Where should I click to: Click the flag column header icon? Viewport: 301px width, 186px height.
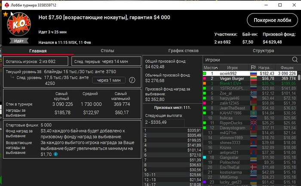[253, 67]
